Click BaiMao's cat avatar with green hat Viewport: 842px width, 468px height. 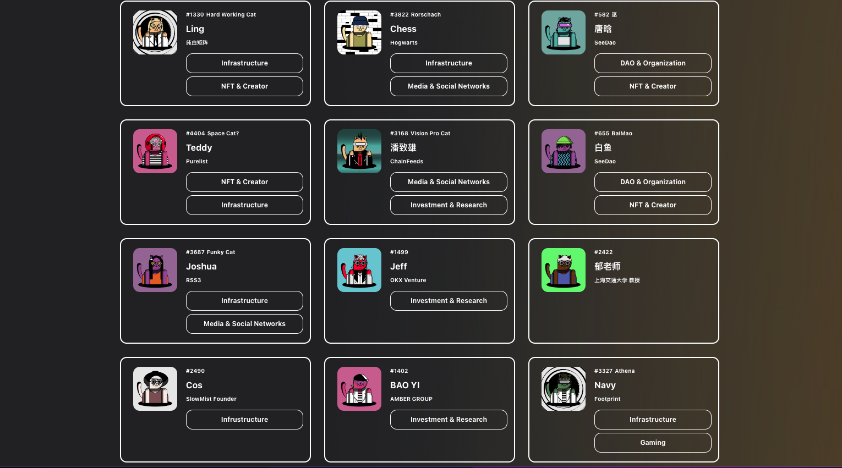564,151
